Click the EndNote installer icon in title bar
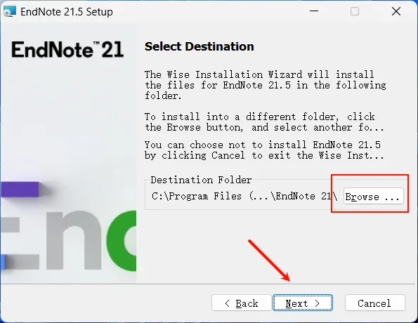Image resolution: width=418 pixels, height=323 pixels. click(x=10, y=11)
